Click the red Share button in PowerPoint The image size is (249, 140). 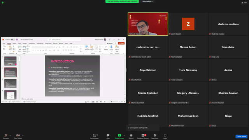tap(121, 43)
